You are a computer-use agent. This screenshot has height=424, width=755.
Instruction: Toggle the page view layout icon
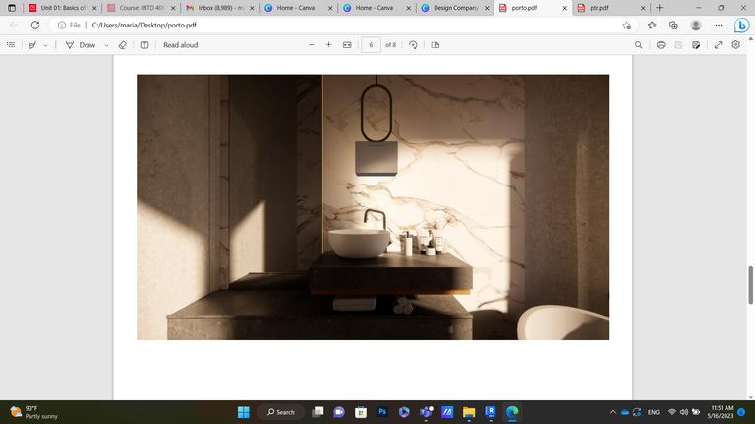[x=436, y=45]
